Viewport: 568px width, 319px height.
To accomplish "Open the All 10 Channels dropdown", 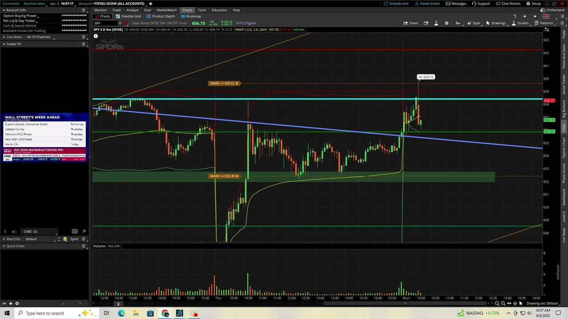I will (41, 37).
